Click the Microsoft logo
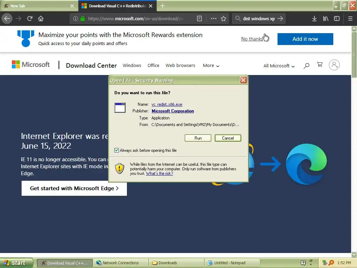 tap(31, 65)
